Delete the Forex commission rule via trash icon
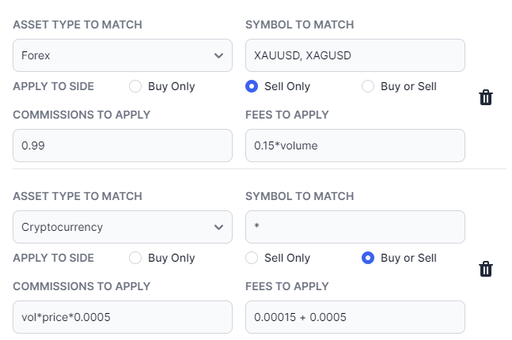The image size is (512, 340). click(486, 97)
